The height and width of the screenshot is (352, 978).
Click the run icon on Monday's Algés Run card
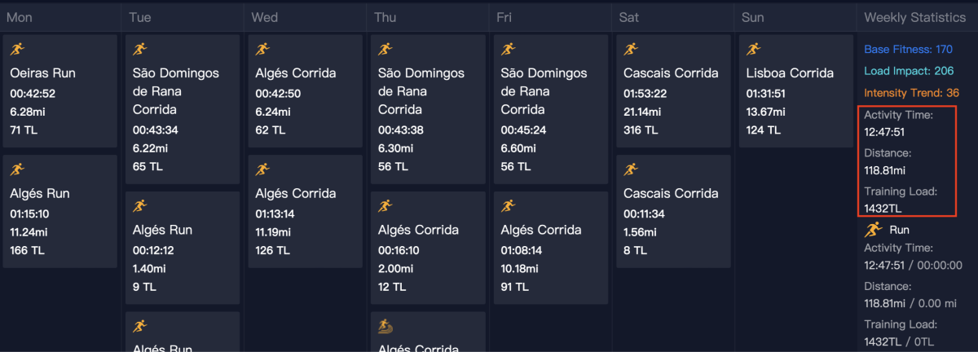click(x=17, y=170)
